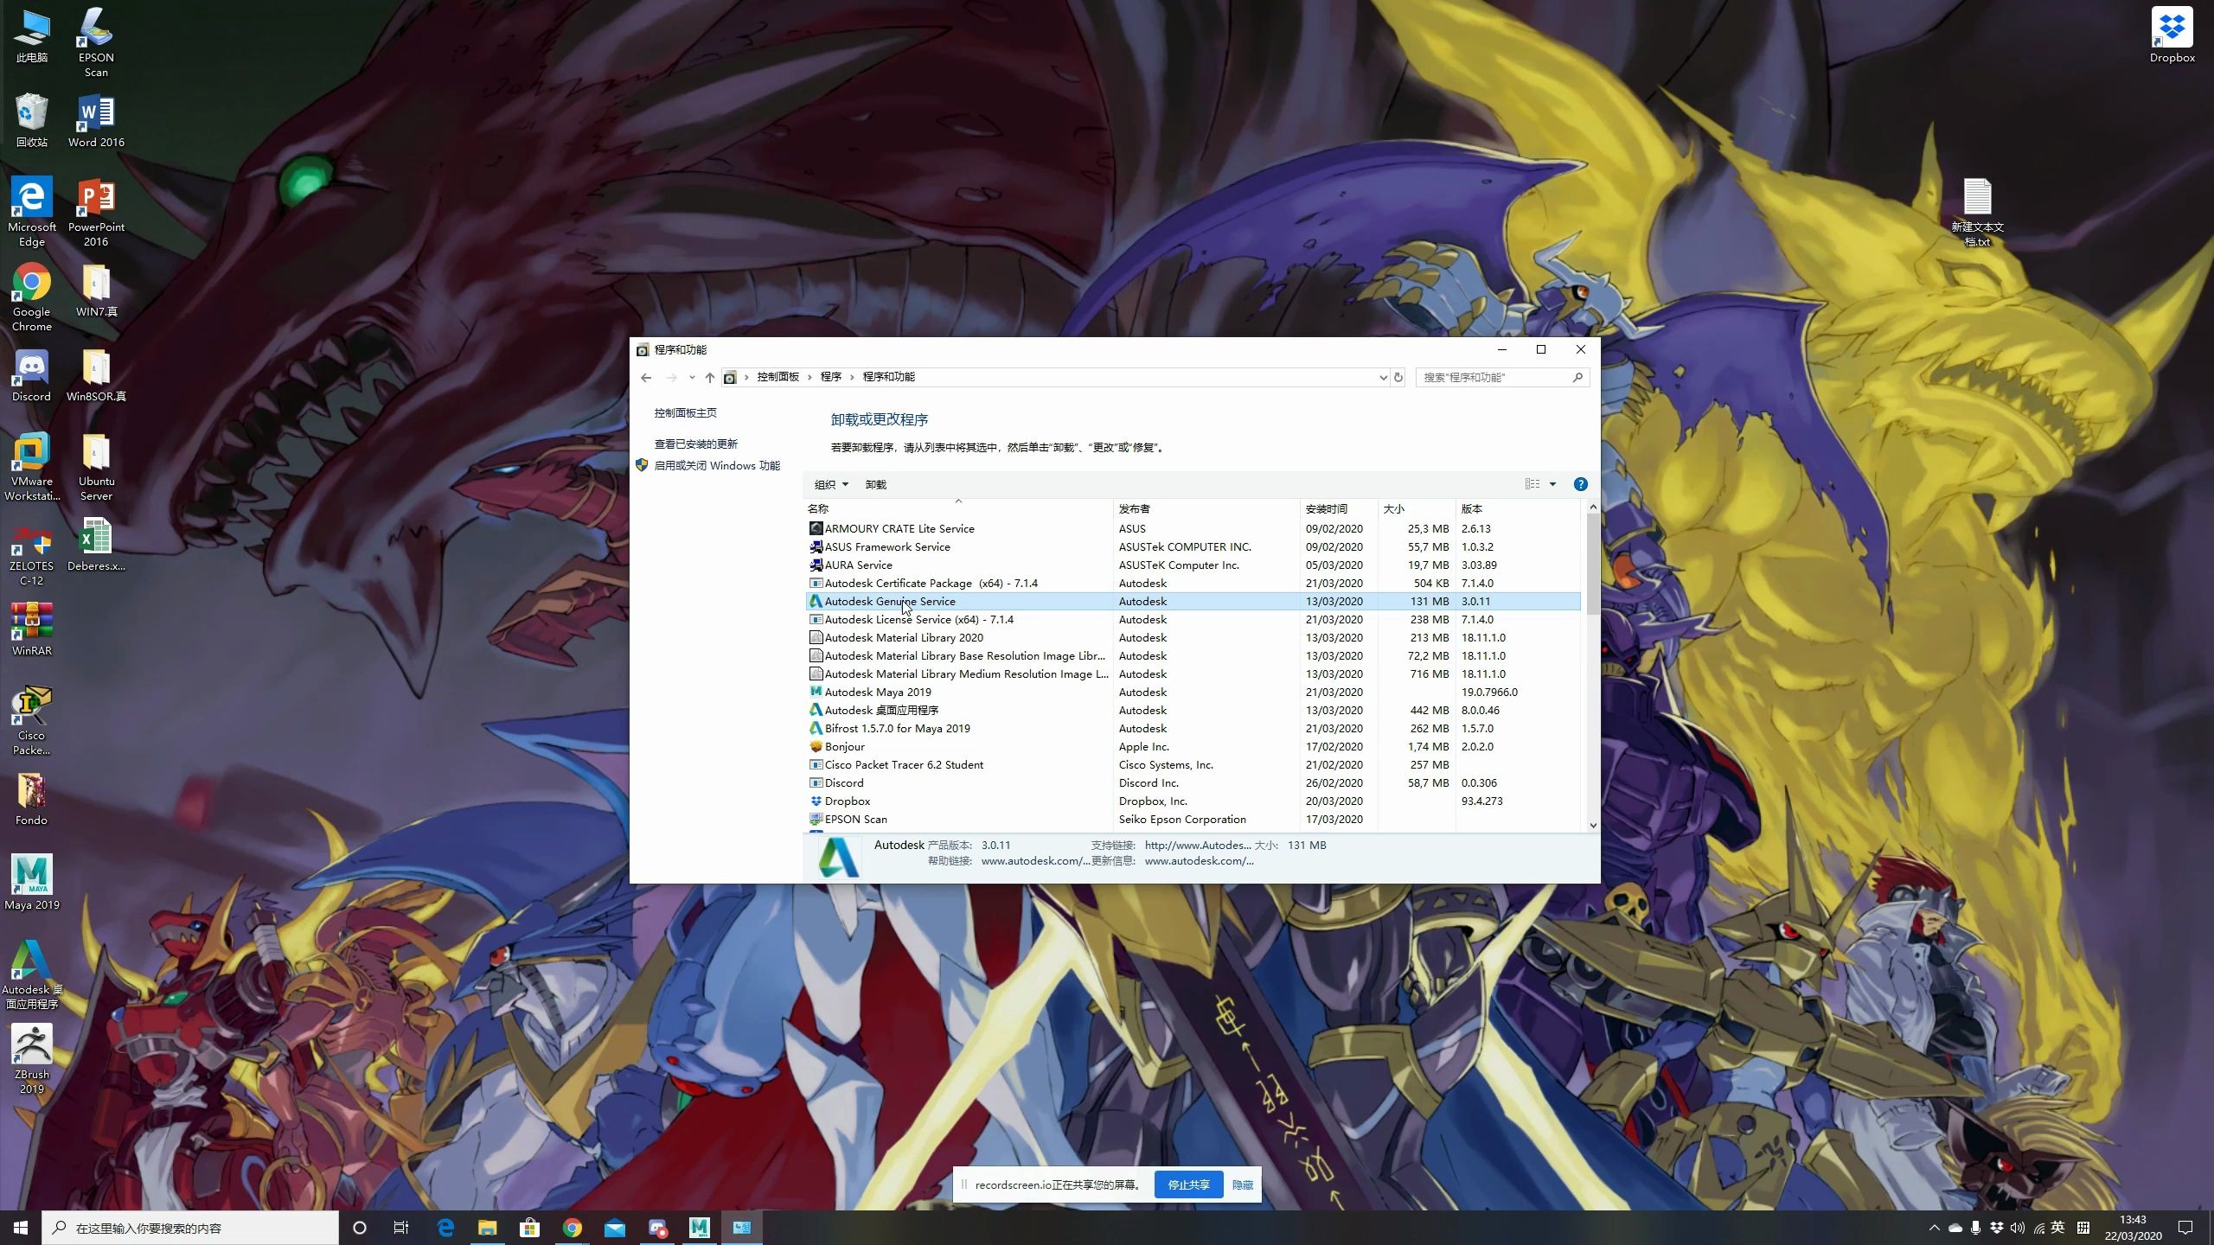This screenshot has height=1245, width=2214.
Task: Open the 回收站 recycle bin
Action: (x=31, y=111)
